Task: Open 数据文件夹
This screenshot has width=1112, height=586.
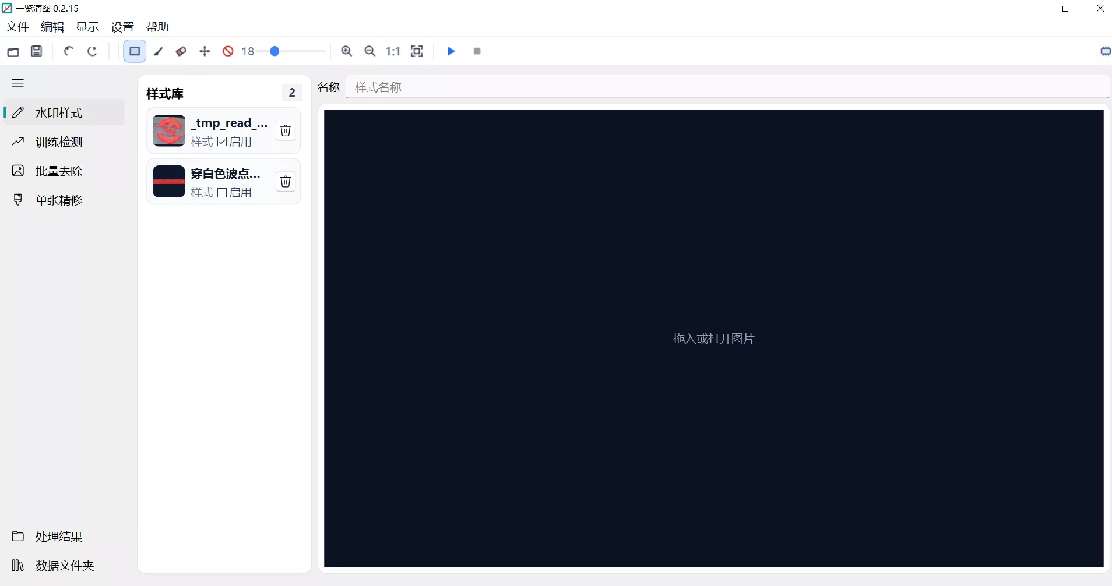Action: click(x=64, y=565)
